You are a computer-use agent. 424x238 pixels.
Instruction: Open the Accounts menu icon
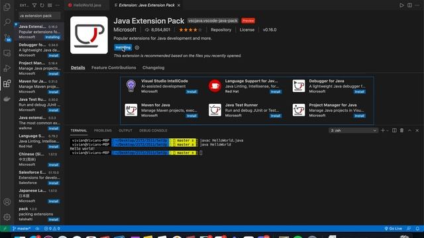click(x=7, y=202)
